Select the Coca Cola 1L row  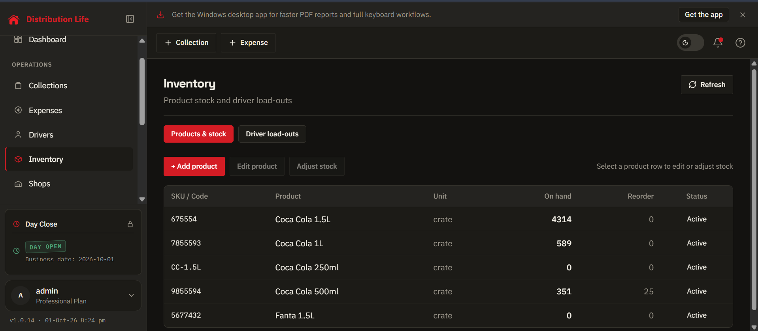click(x=448, y=243)
